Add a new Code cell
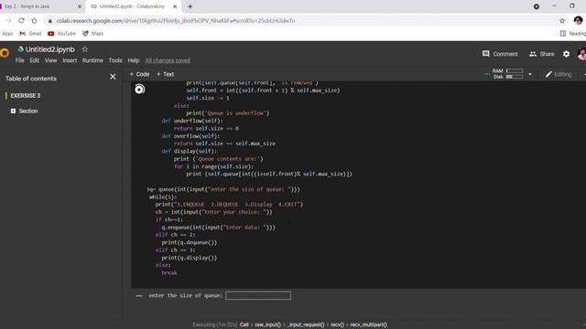The image size is (586, 329). click(139, 74)
